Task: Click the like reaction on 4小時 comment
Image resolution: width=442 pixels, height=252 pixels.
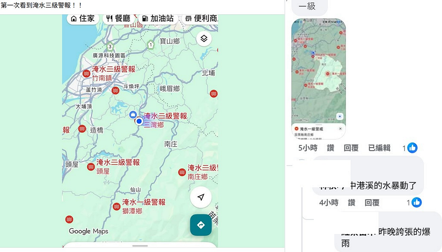Action: 417,202
